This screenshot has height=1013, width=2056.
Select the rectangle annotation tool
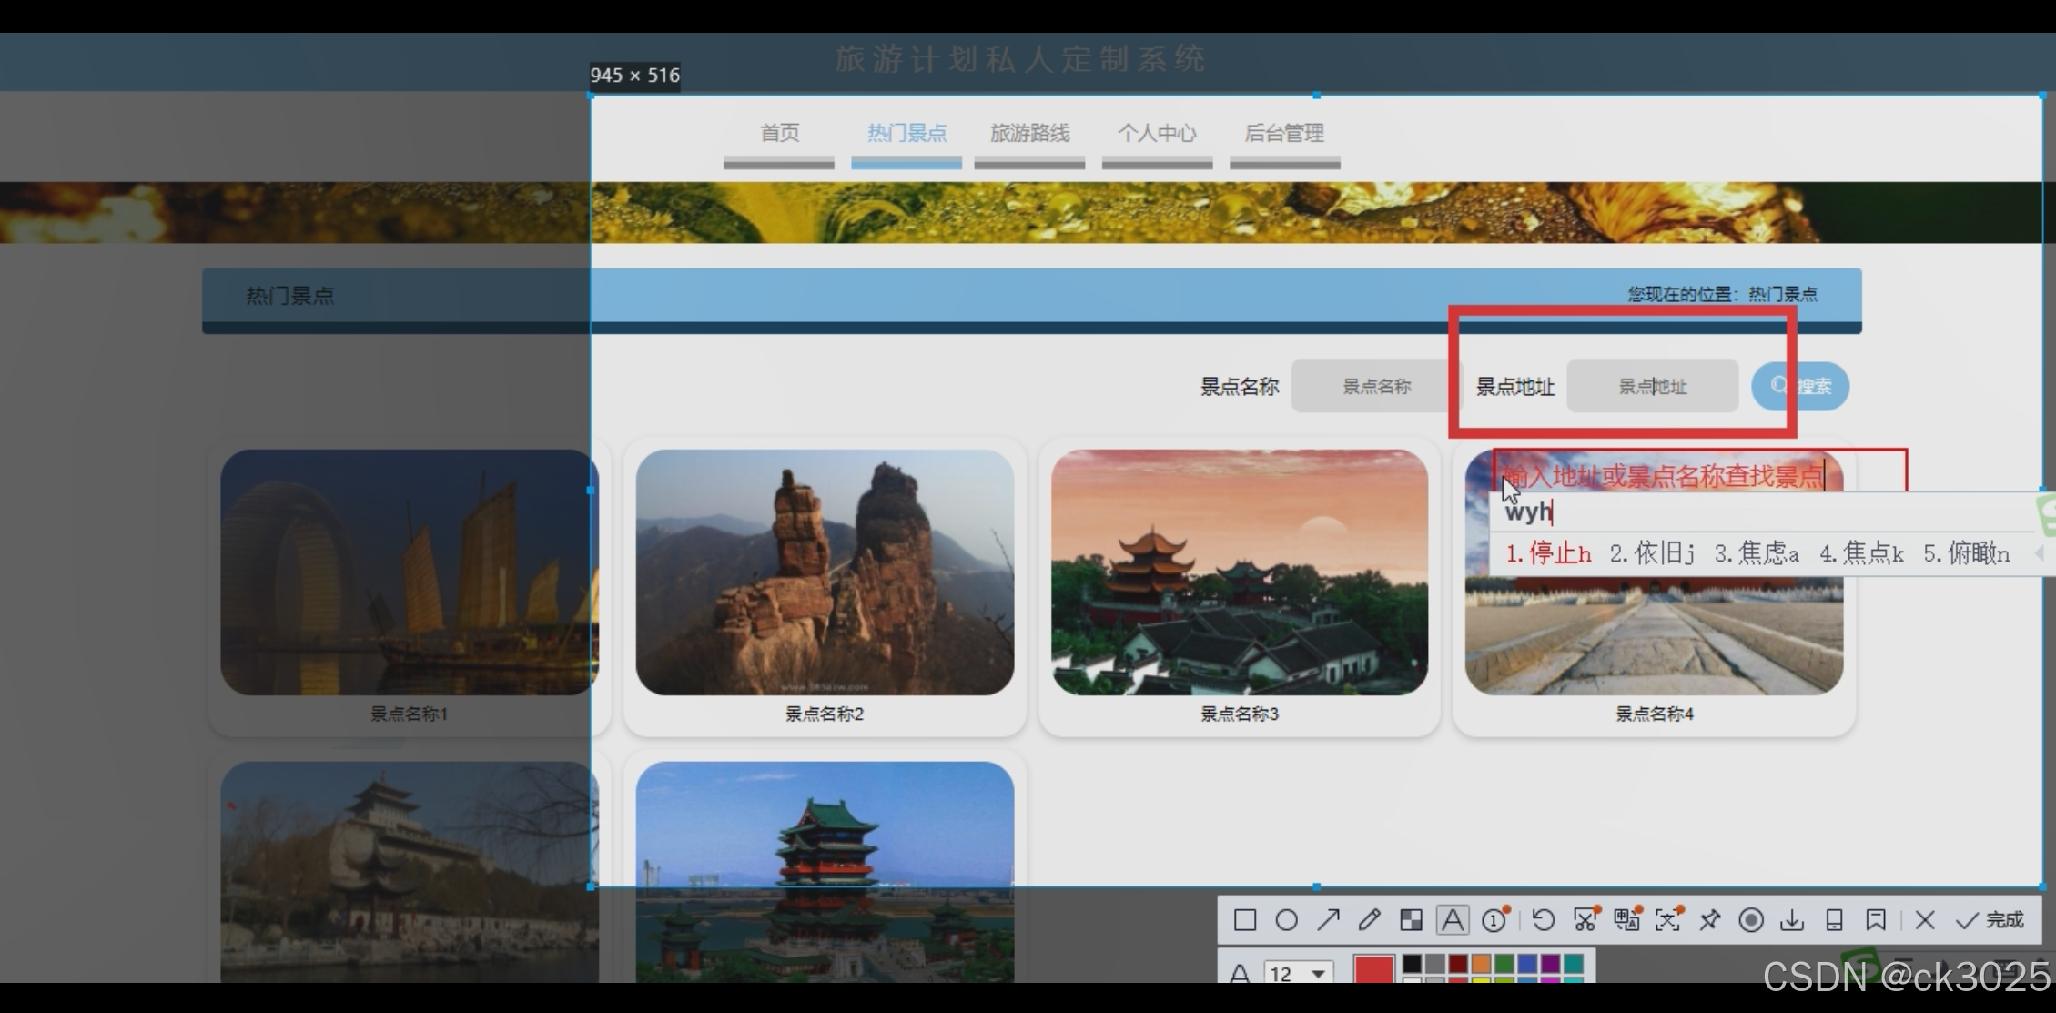click(1244, 920)
